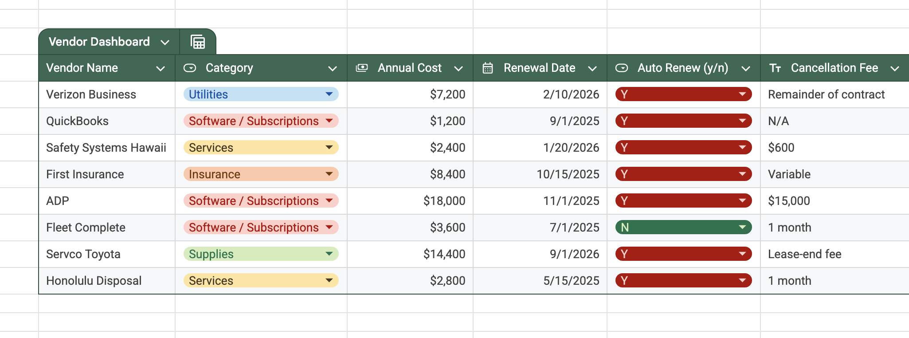Viewport: 909px width, 338px height.
Task: Change Fleet Complete auto renew N chip
Action: pos(683,228)
